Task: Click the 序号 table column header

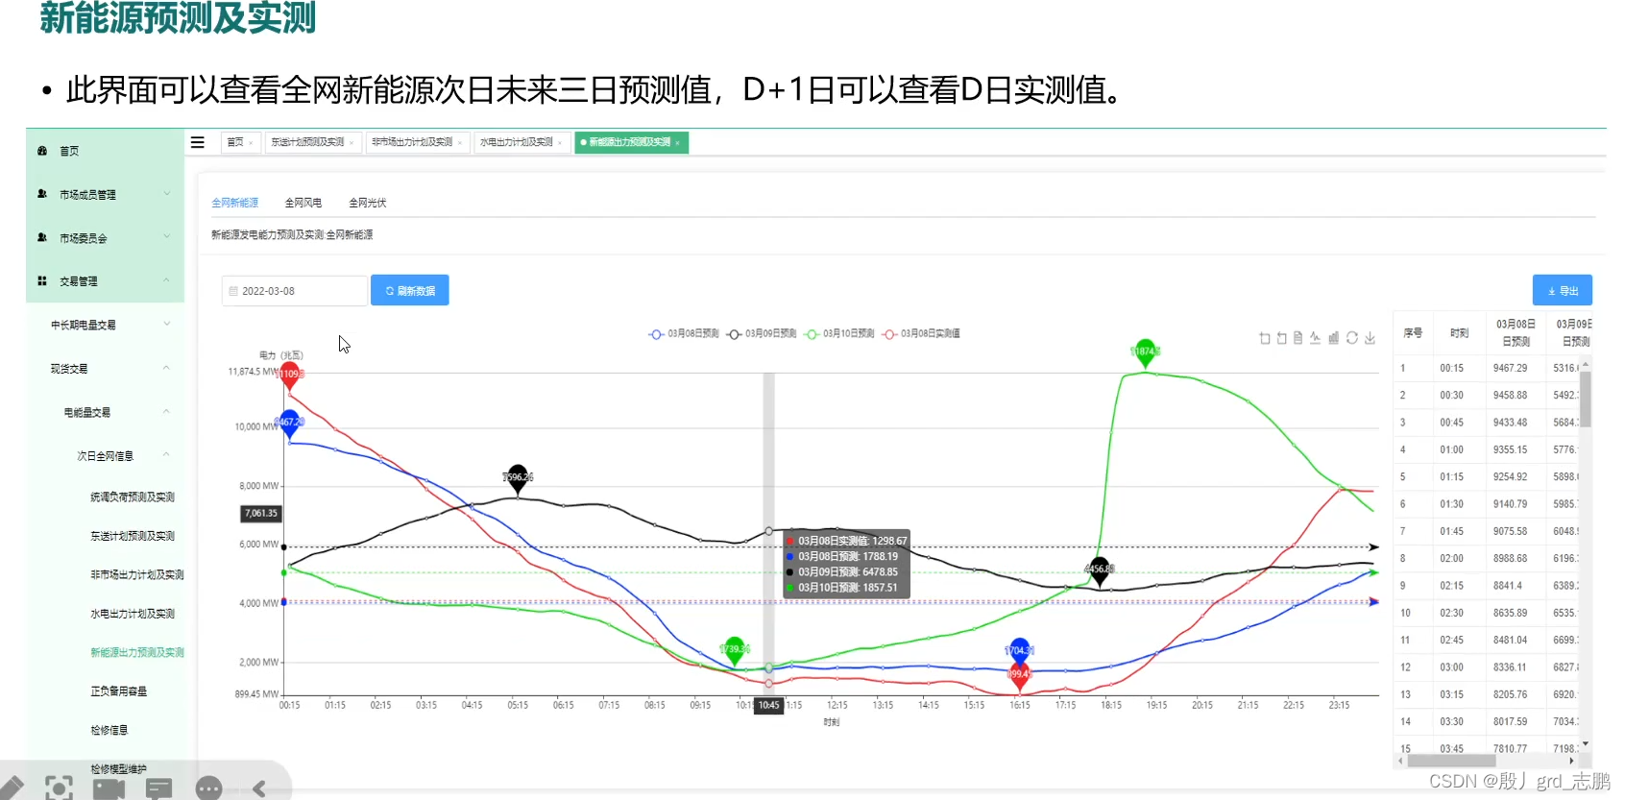Action: click(1413, 333)
